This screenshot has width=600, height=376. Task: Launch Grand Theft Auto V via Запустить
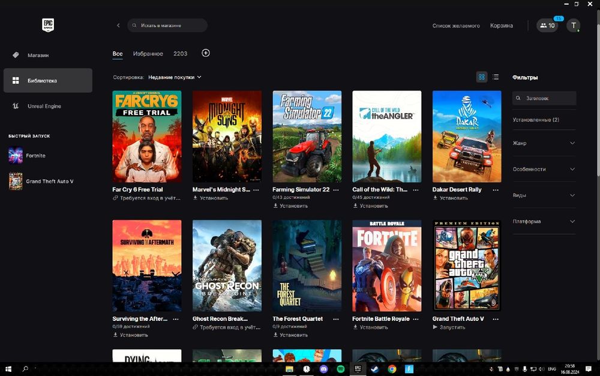(x=449, y=328)
